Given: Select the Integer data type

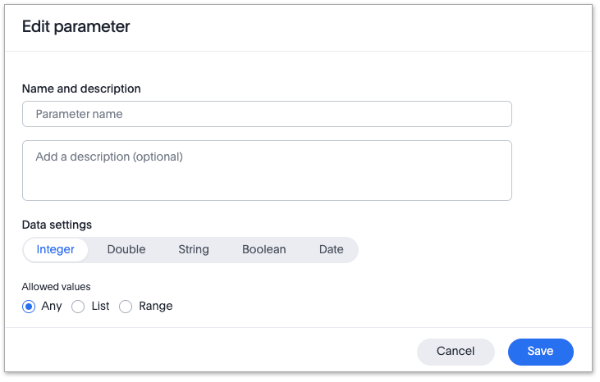Looking at the screenshot, I should click(x=56, y=249).
